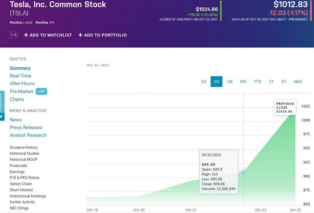314x213 pixels.
Task: Open Press Releases in the sidebar
Action: click(26, 128)
